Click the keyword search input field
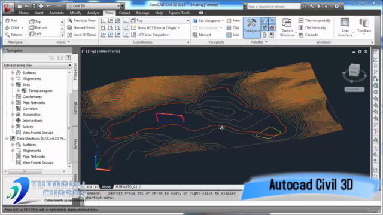383x215 pixels. [273, 7]
